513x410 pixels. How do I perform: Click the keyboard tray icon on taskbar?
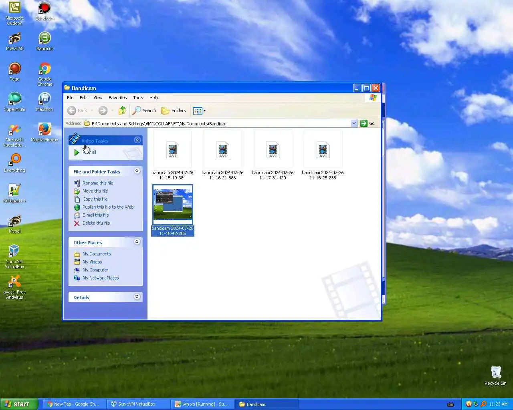(x=450, y=404)
